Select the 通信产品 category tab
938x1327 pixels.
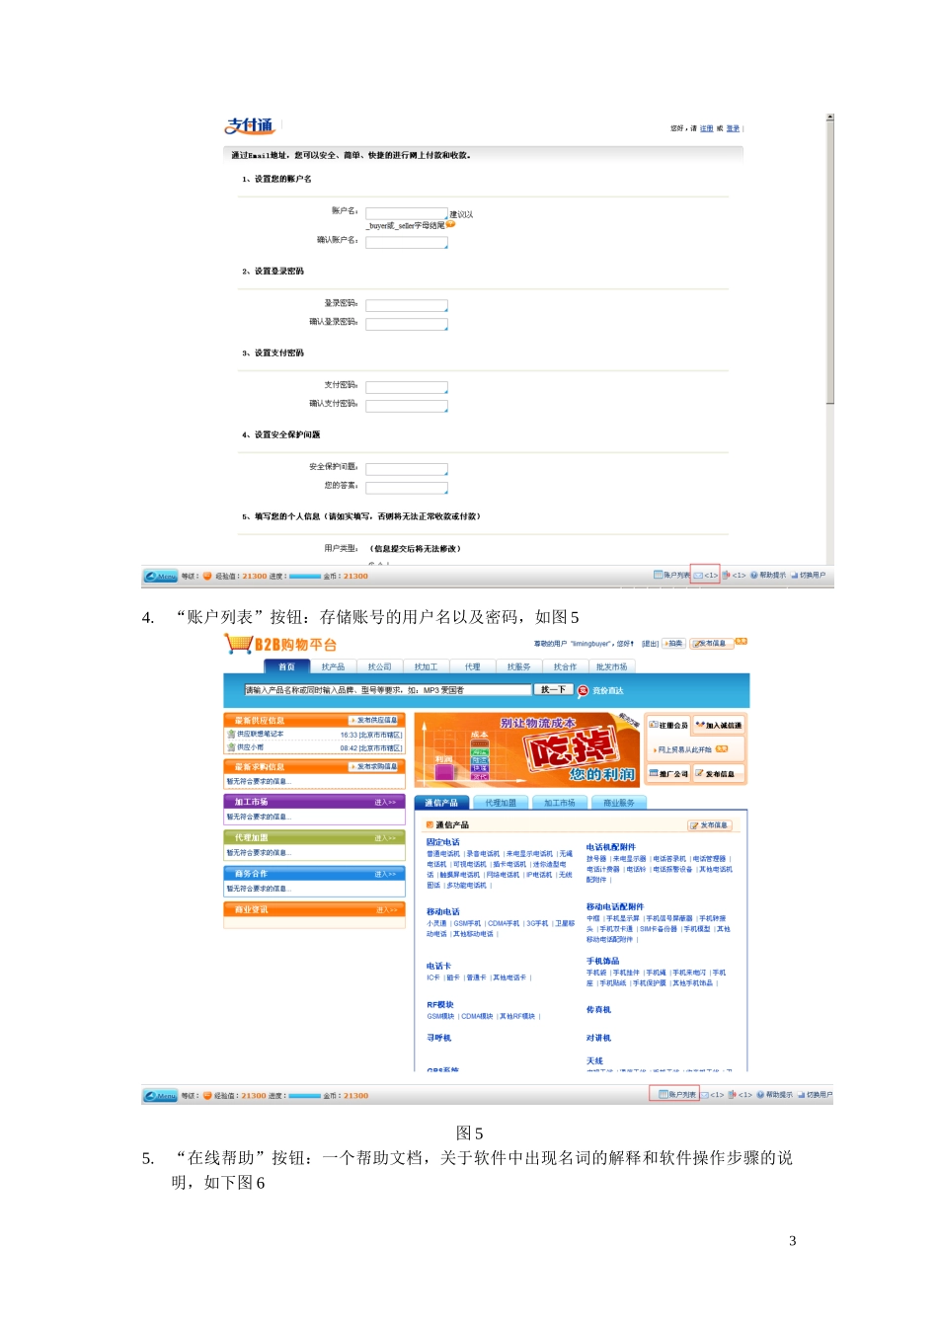(x=441, y=803)
